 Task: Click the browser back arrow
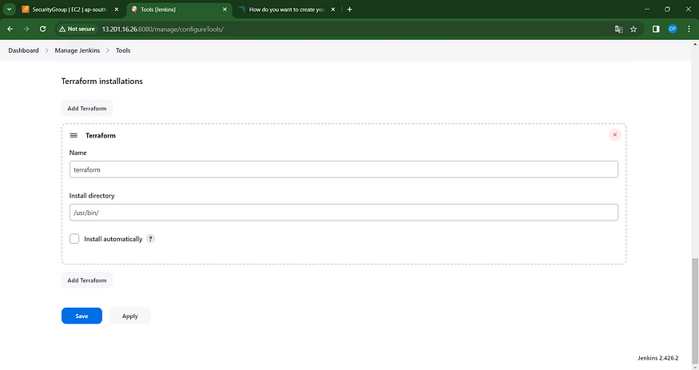click(x=10, y=29)
